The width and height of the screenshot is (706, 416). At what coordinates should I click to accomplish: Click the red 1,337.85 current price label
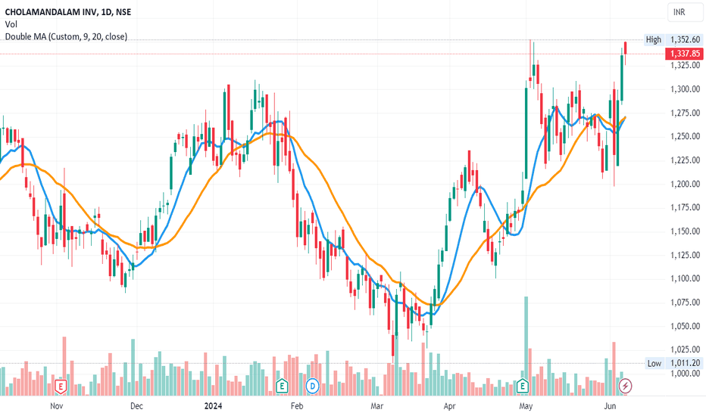[685, 54]
